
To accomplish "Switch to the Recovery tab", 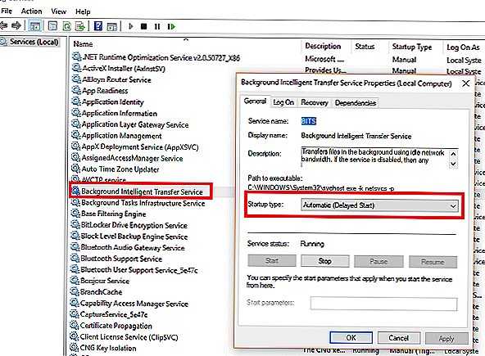I will [315, 102].
